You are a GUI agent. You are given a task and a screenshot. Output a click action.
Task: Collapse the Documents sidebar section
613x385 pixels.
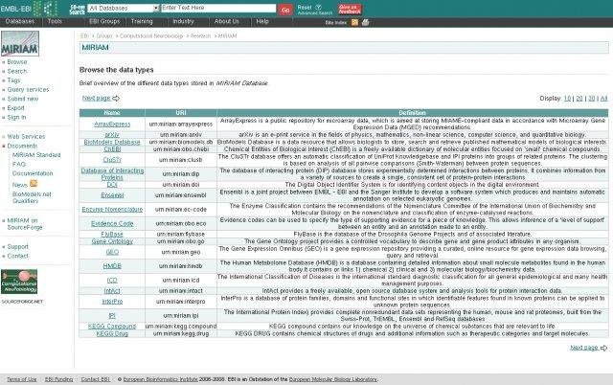coord(22,146)
